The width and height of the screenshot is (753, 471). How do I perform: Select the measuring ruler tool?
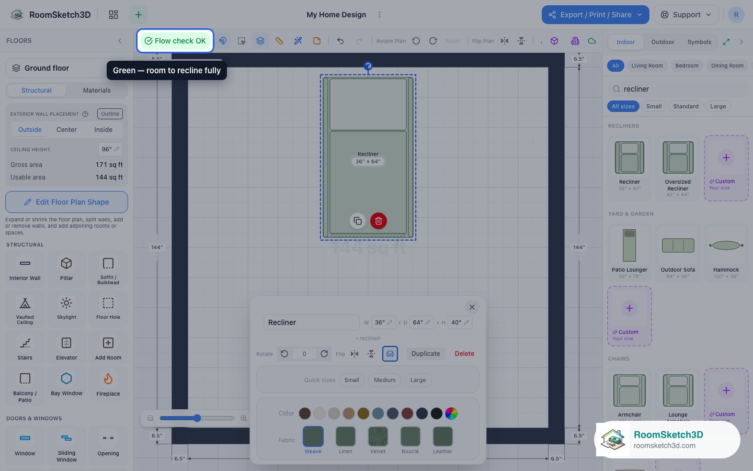point(279,41)
